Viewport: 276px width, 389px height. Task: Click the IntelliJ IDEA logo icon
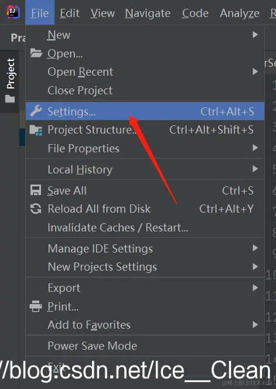(13, 12)
